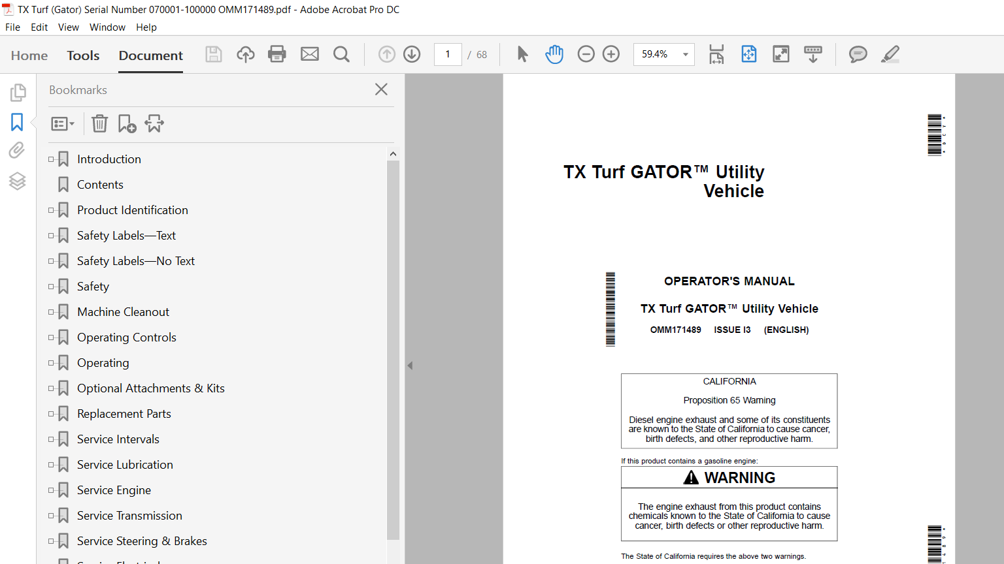Add a comment speech bubble
The image size is (1004, 564).
coord(858,54)
